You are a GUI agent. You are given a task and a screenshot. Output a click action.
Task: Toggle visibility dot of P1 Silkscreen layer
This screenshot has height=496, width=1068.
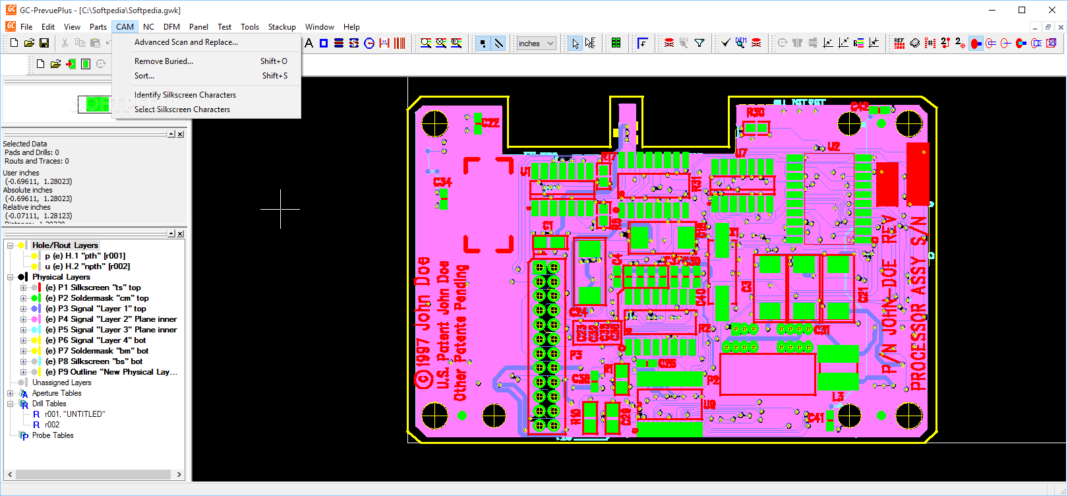coord(34,288)
